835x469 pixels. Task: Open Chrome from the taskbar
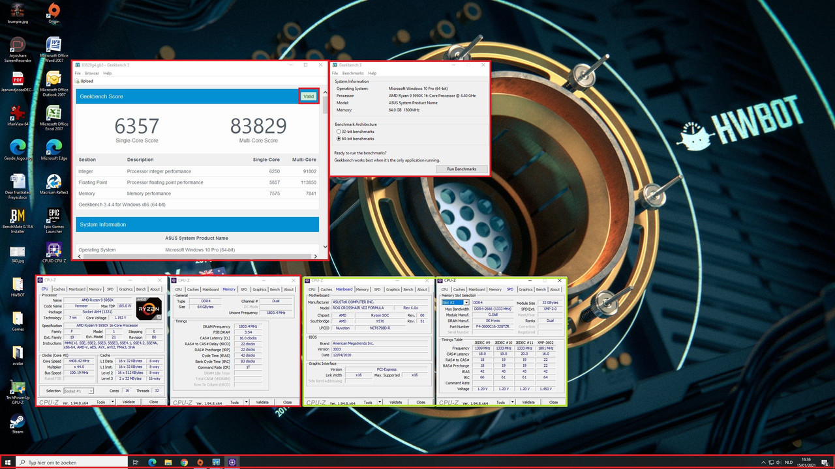click(184, 462)
